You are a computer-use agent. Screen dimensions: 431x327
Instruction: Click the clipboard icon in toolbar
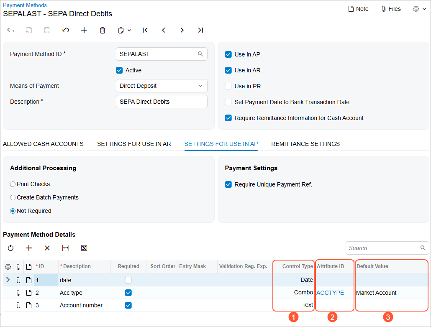(x=121, y=30)
